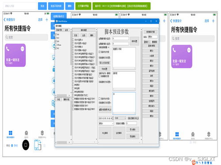Open ellipsis menu on left phone's shortcut card
Viewport: 221px width, 165px height.
point(23,49)
